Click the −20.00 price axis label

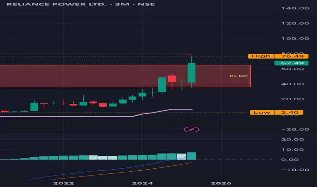[295, 130]
